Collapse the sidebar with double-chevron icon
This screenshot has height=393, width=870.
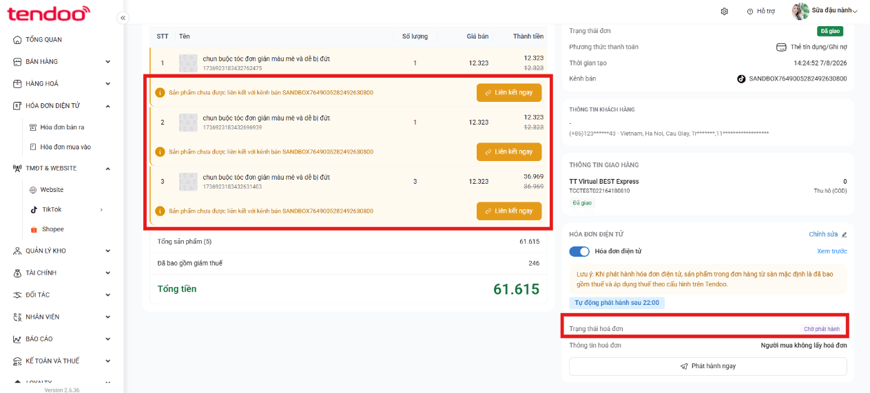point(123,18)
